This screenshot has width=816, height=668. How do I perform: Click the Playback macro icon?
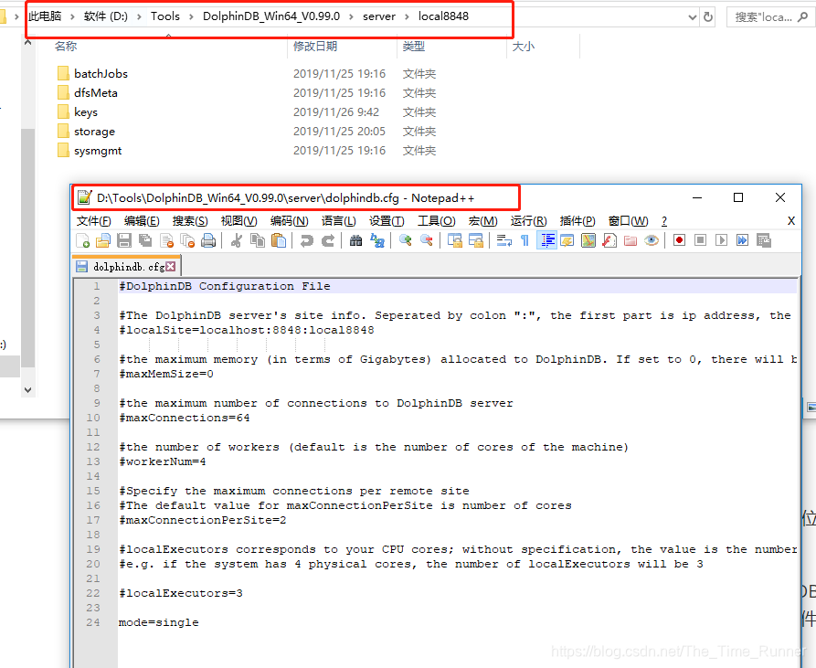[721, 240]
